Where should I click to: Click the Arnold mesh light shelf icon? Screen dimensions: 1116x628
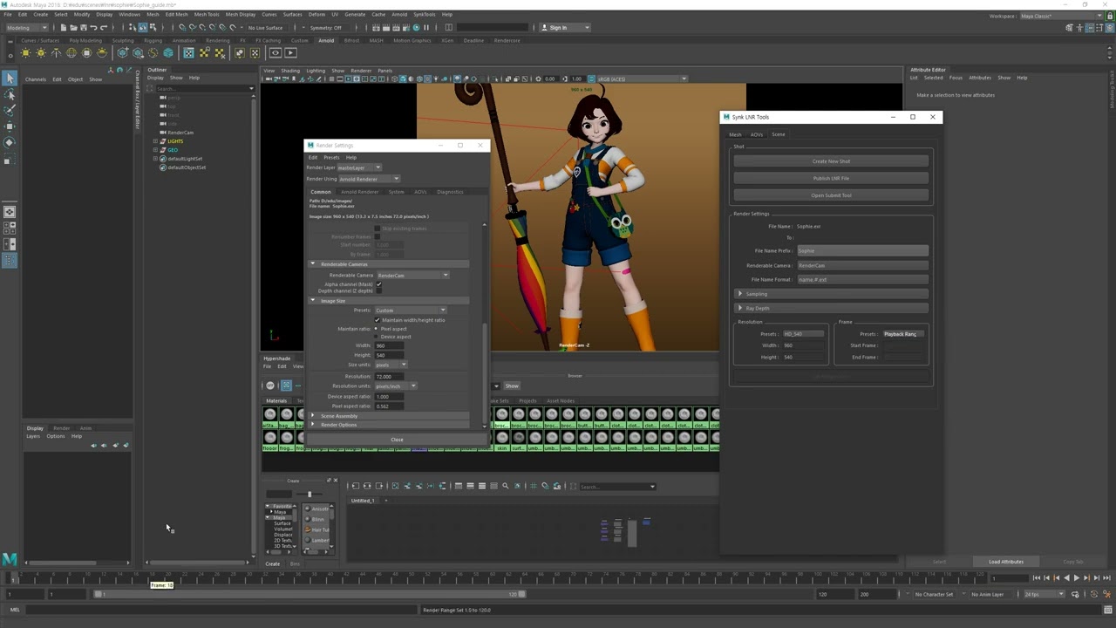[x=41, y=53]
